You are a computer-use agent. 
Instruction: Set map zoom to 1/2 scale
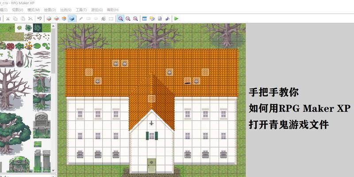128,19
